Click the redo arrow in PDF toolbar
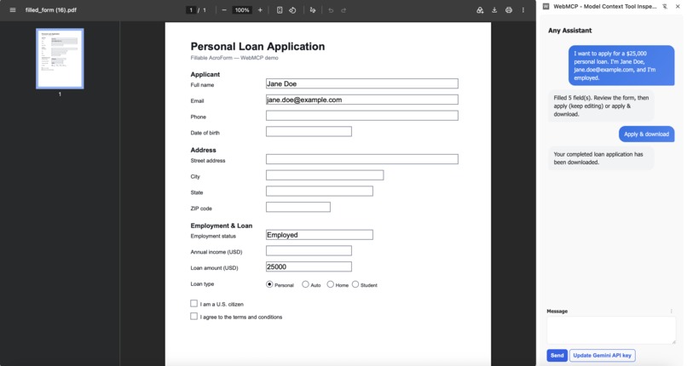Image resolution: width=687 pixels, height=366 pixels. (x=343, y=10)
